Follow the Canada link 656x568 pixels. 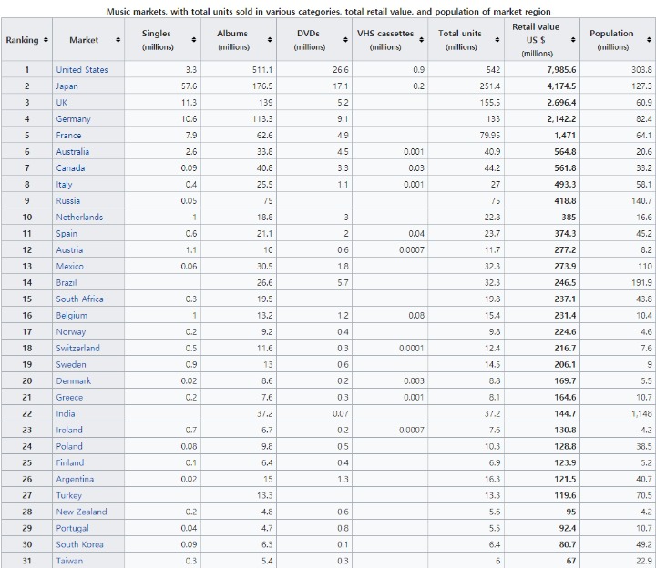(x=70, y=168)
